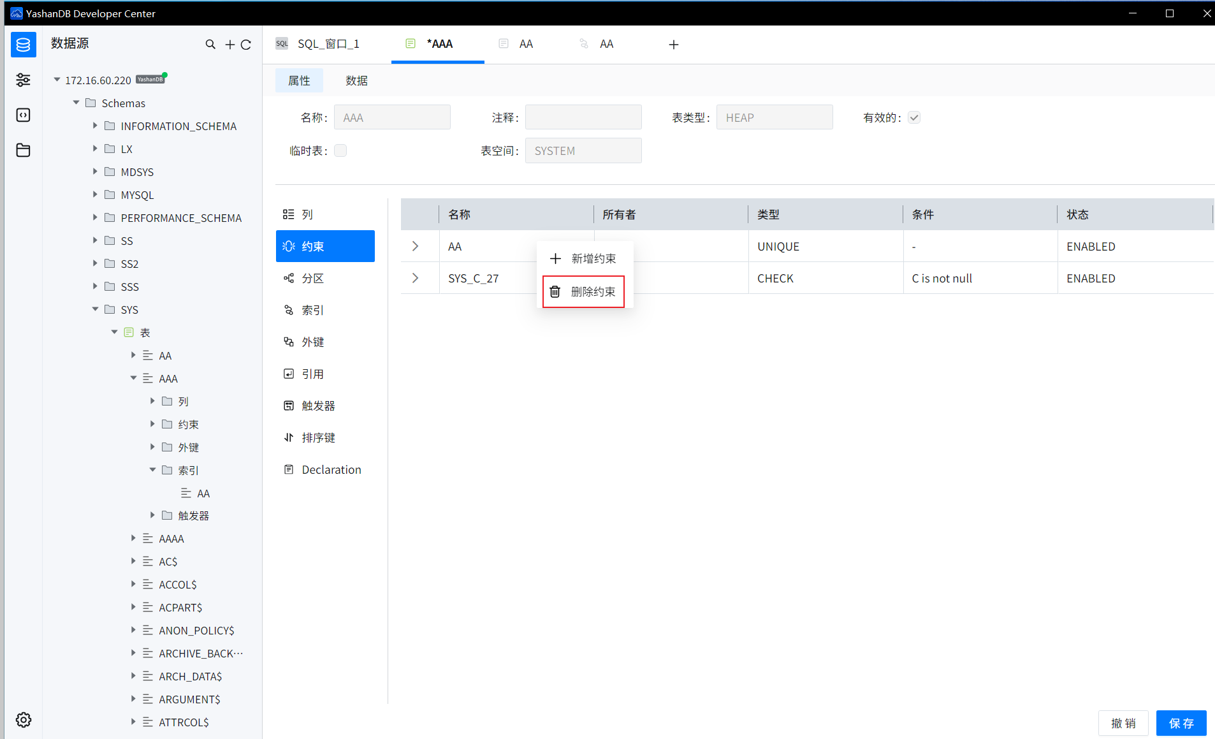Viewport: 1215px width, 739px height.
Task: Switch to the 数据 tab
Action: coord(356,80)
